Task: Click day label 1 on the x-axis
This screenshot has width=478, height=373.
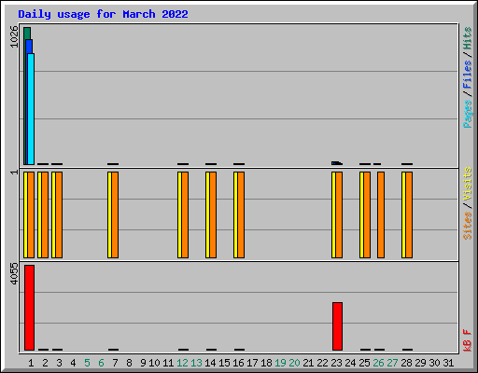Action: (x=31, y=363)
